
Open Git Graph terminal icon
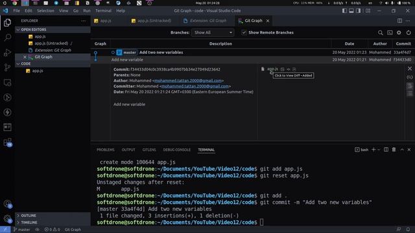(390, 33)
